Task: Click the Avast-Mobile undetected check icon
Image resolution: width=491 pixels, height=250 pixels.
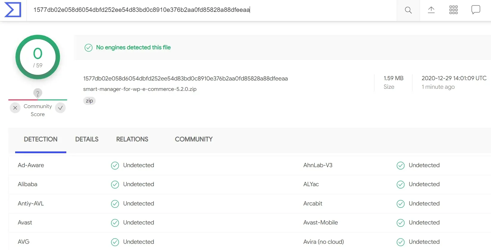Action: [401, 223]
